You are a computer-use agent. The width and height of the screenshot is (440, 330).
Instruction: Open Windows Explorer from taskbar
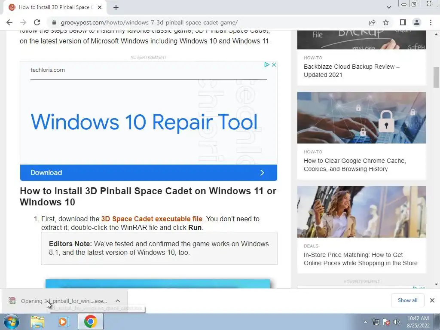click(37, 321)
